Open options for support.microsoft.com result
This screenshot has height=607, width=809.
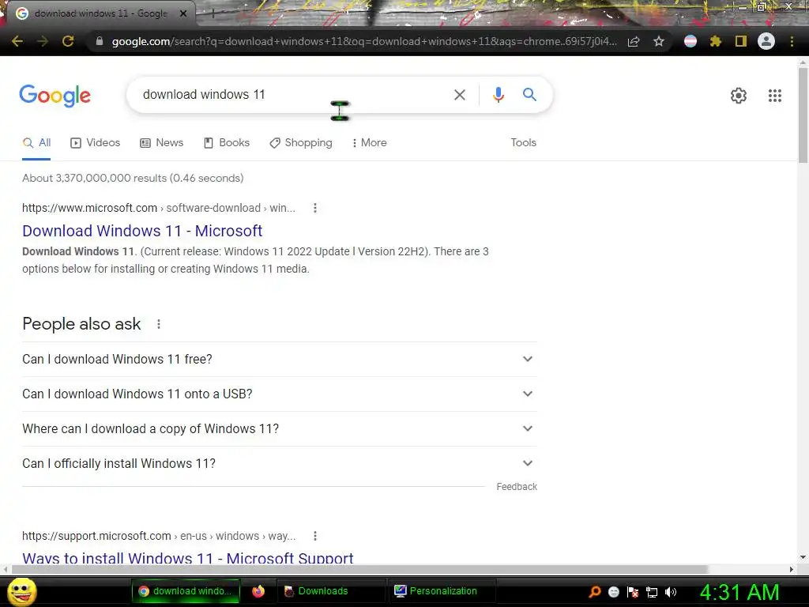click(x=314, y=537)
